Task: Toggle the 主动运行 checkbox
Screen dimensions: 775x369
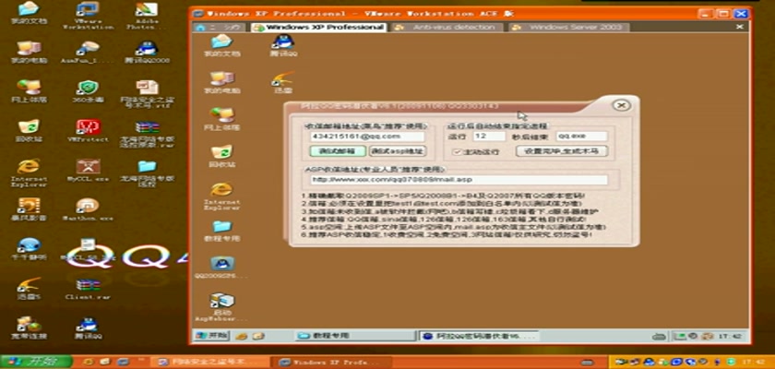Action: click(x=456, y=150)
